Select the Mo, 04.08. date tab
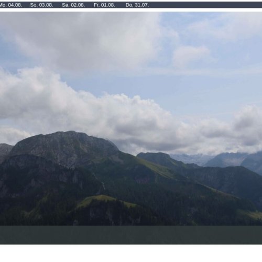Image resolution: width=262 pixels, height=262 pixels. coord(10,5)
